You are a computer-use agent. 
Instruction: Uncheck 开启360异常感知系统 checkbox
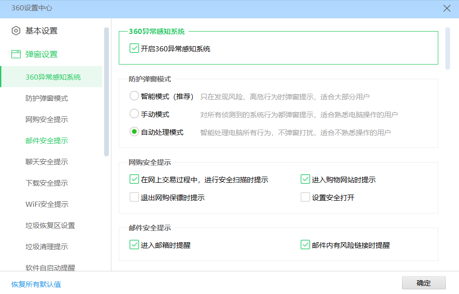click(134, 48)
